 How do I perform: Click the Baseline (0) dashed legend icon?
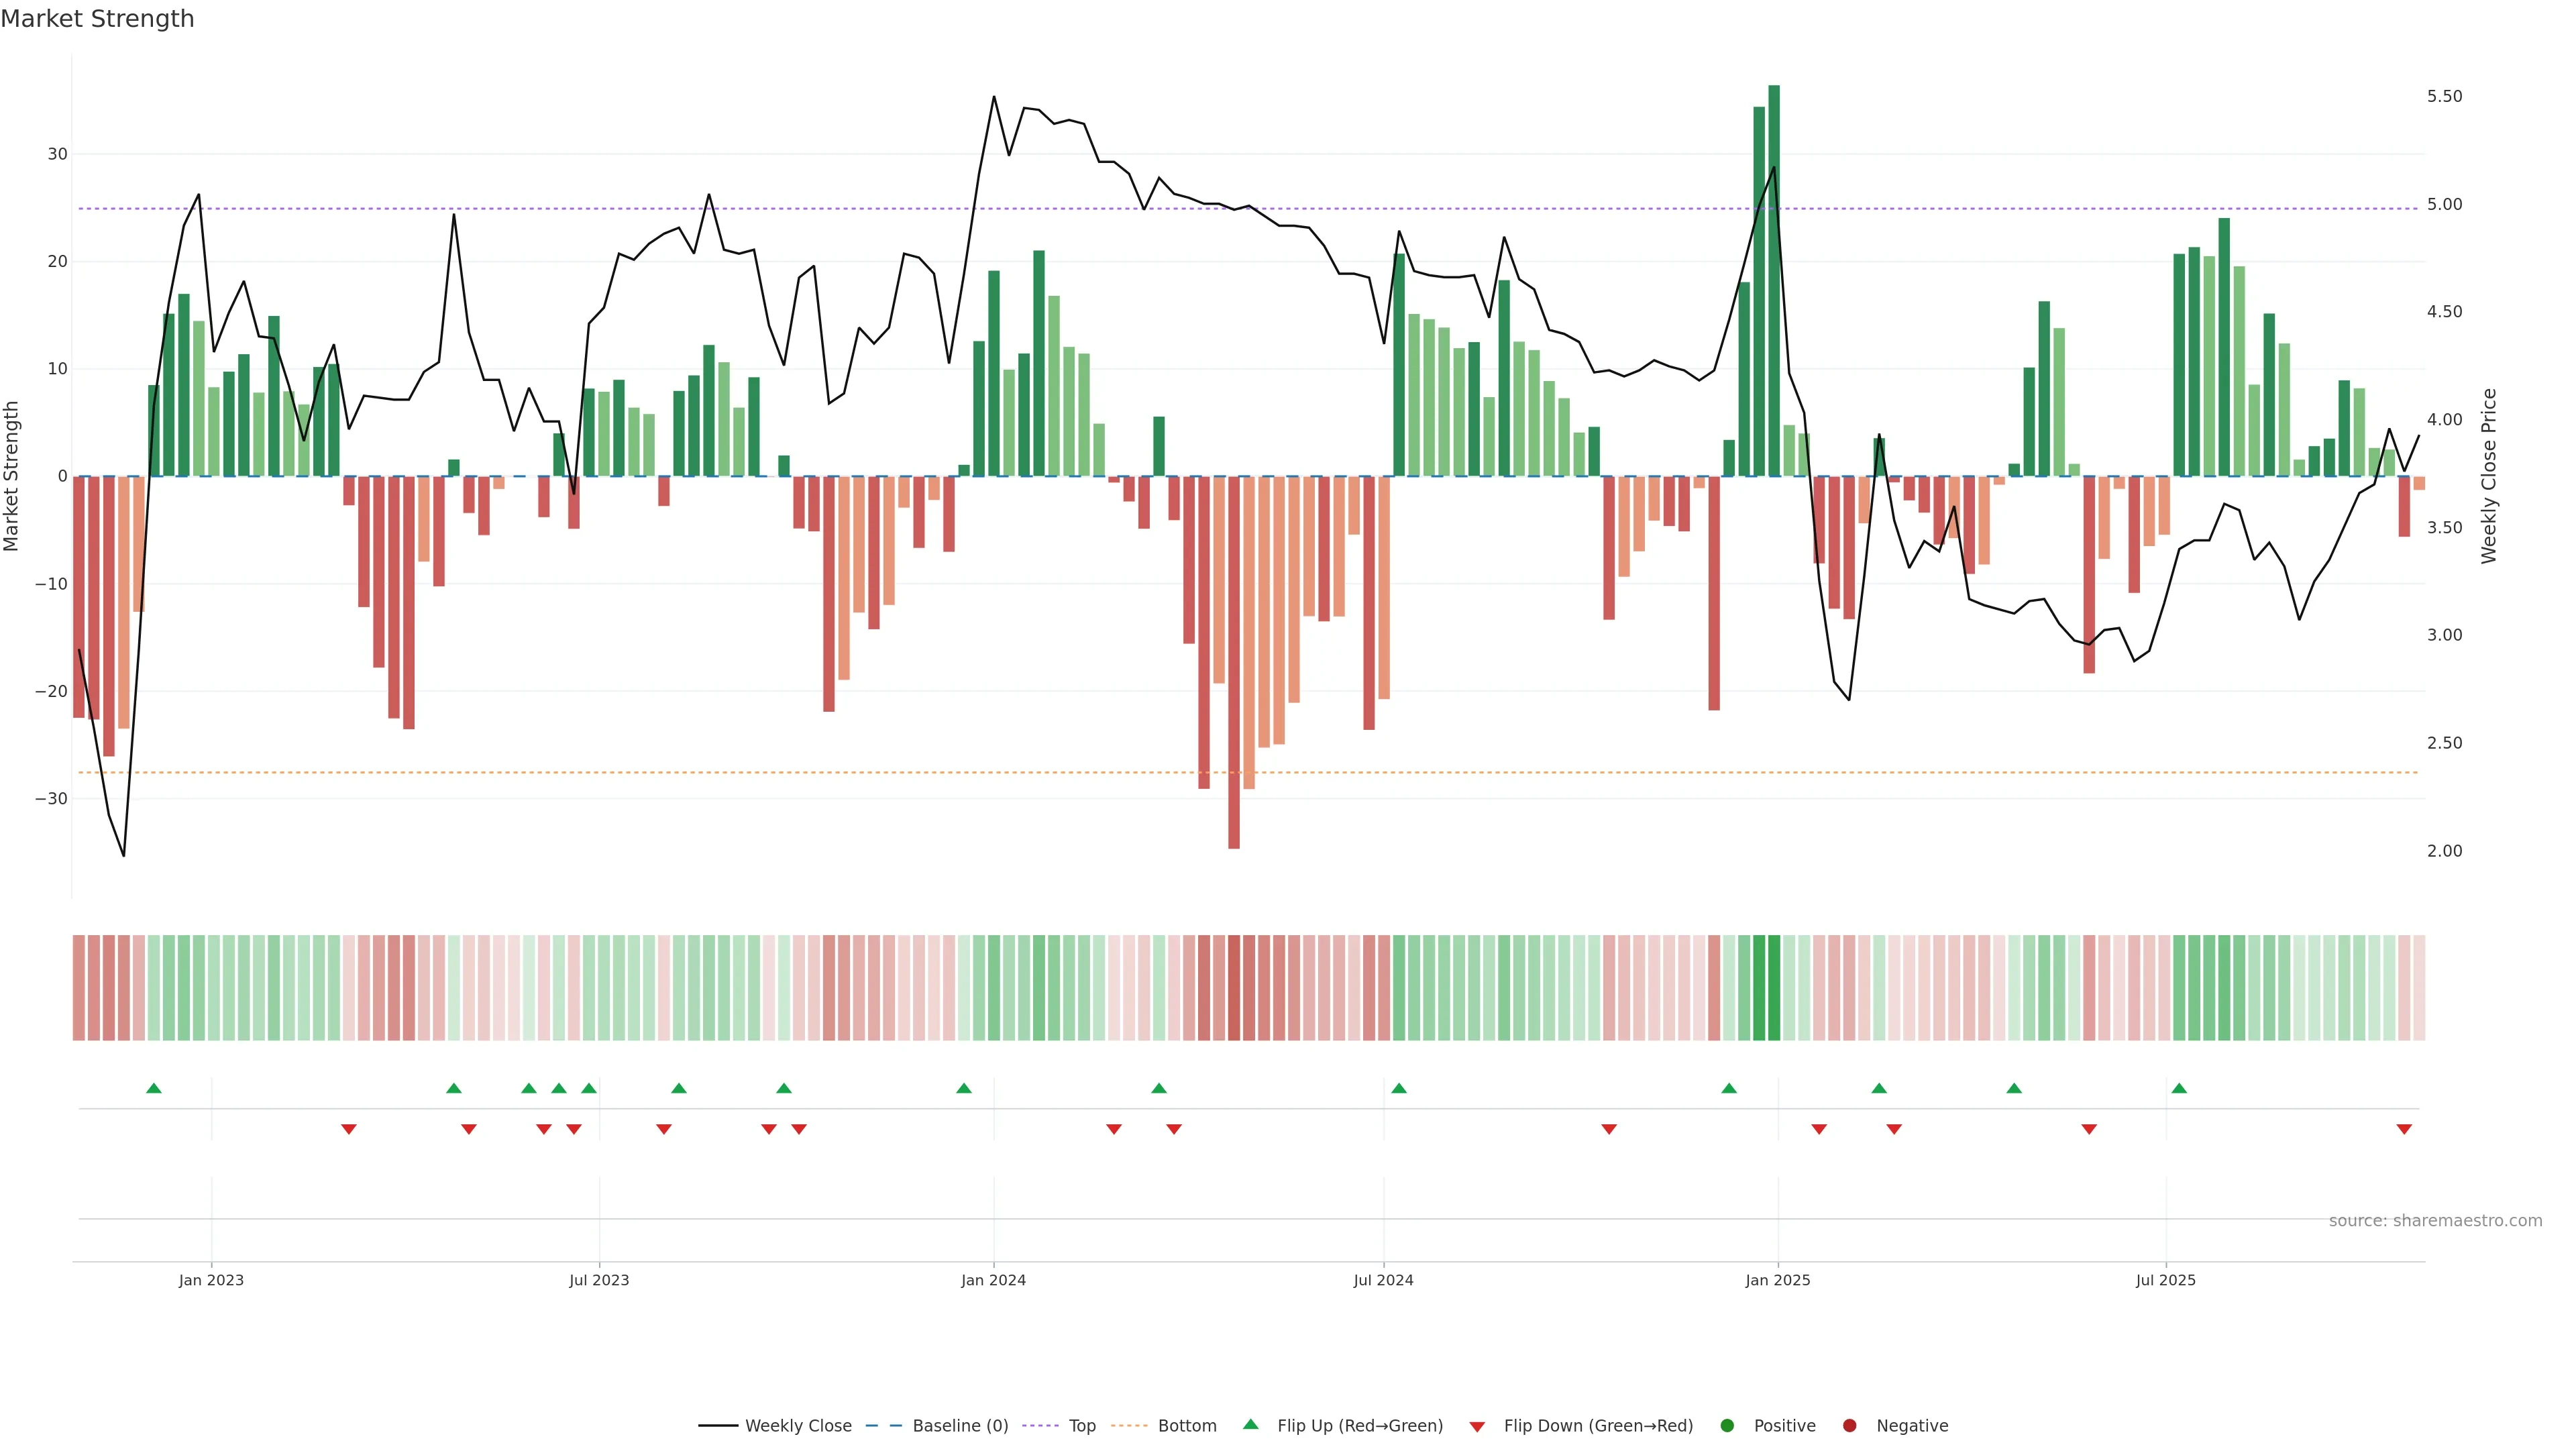pyautogui.click(x=883, y=1426)
